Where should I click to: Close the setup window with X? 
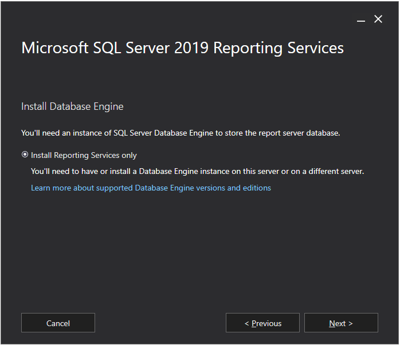coord(378,19)
